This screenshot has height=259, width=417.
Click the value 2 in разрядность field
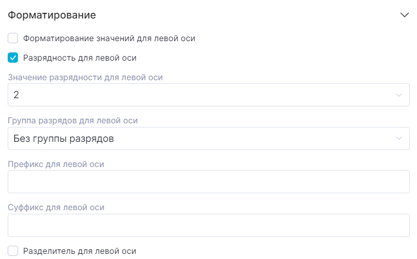pos(16,95)
